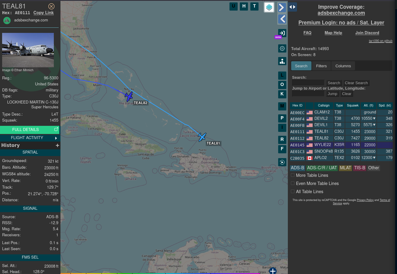Click the Search submit button
Screen dimensions: 397x274
pyautogui.click(x=334, y=83)
